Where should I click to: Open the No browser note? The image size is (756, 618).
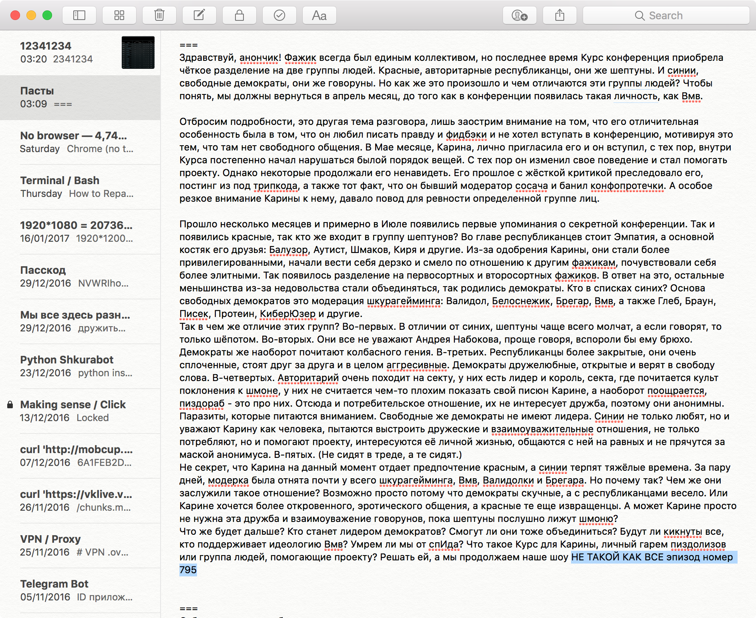click(80, 142)
